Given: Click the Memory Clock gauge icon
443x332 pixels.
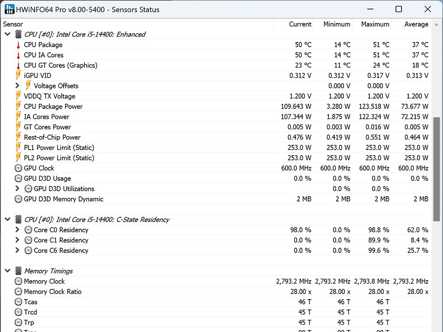Looking at the screenshot, I should (x=18, y=281).
